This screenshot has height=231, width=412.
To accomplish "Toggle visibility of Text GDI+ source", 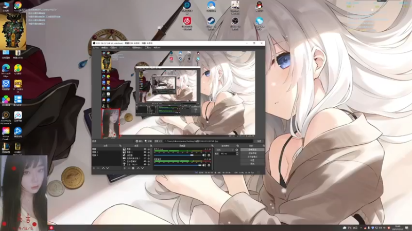I will pyautogui.click(x=145, y=164).
